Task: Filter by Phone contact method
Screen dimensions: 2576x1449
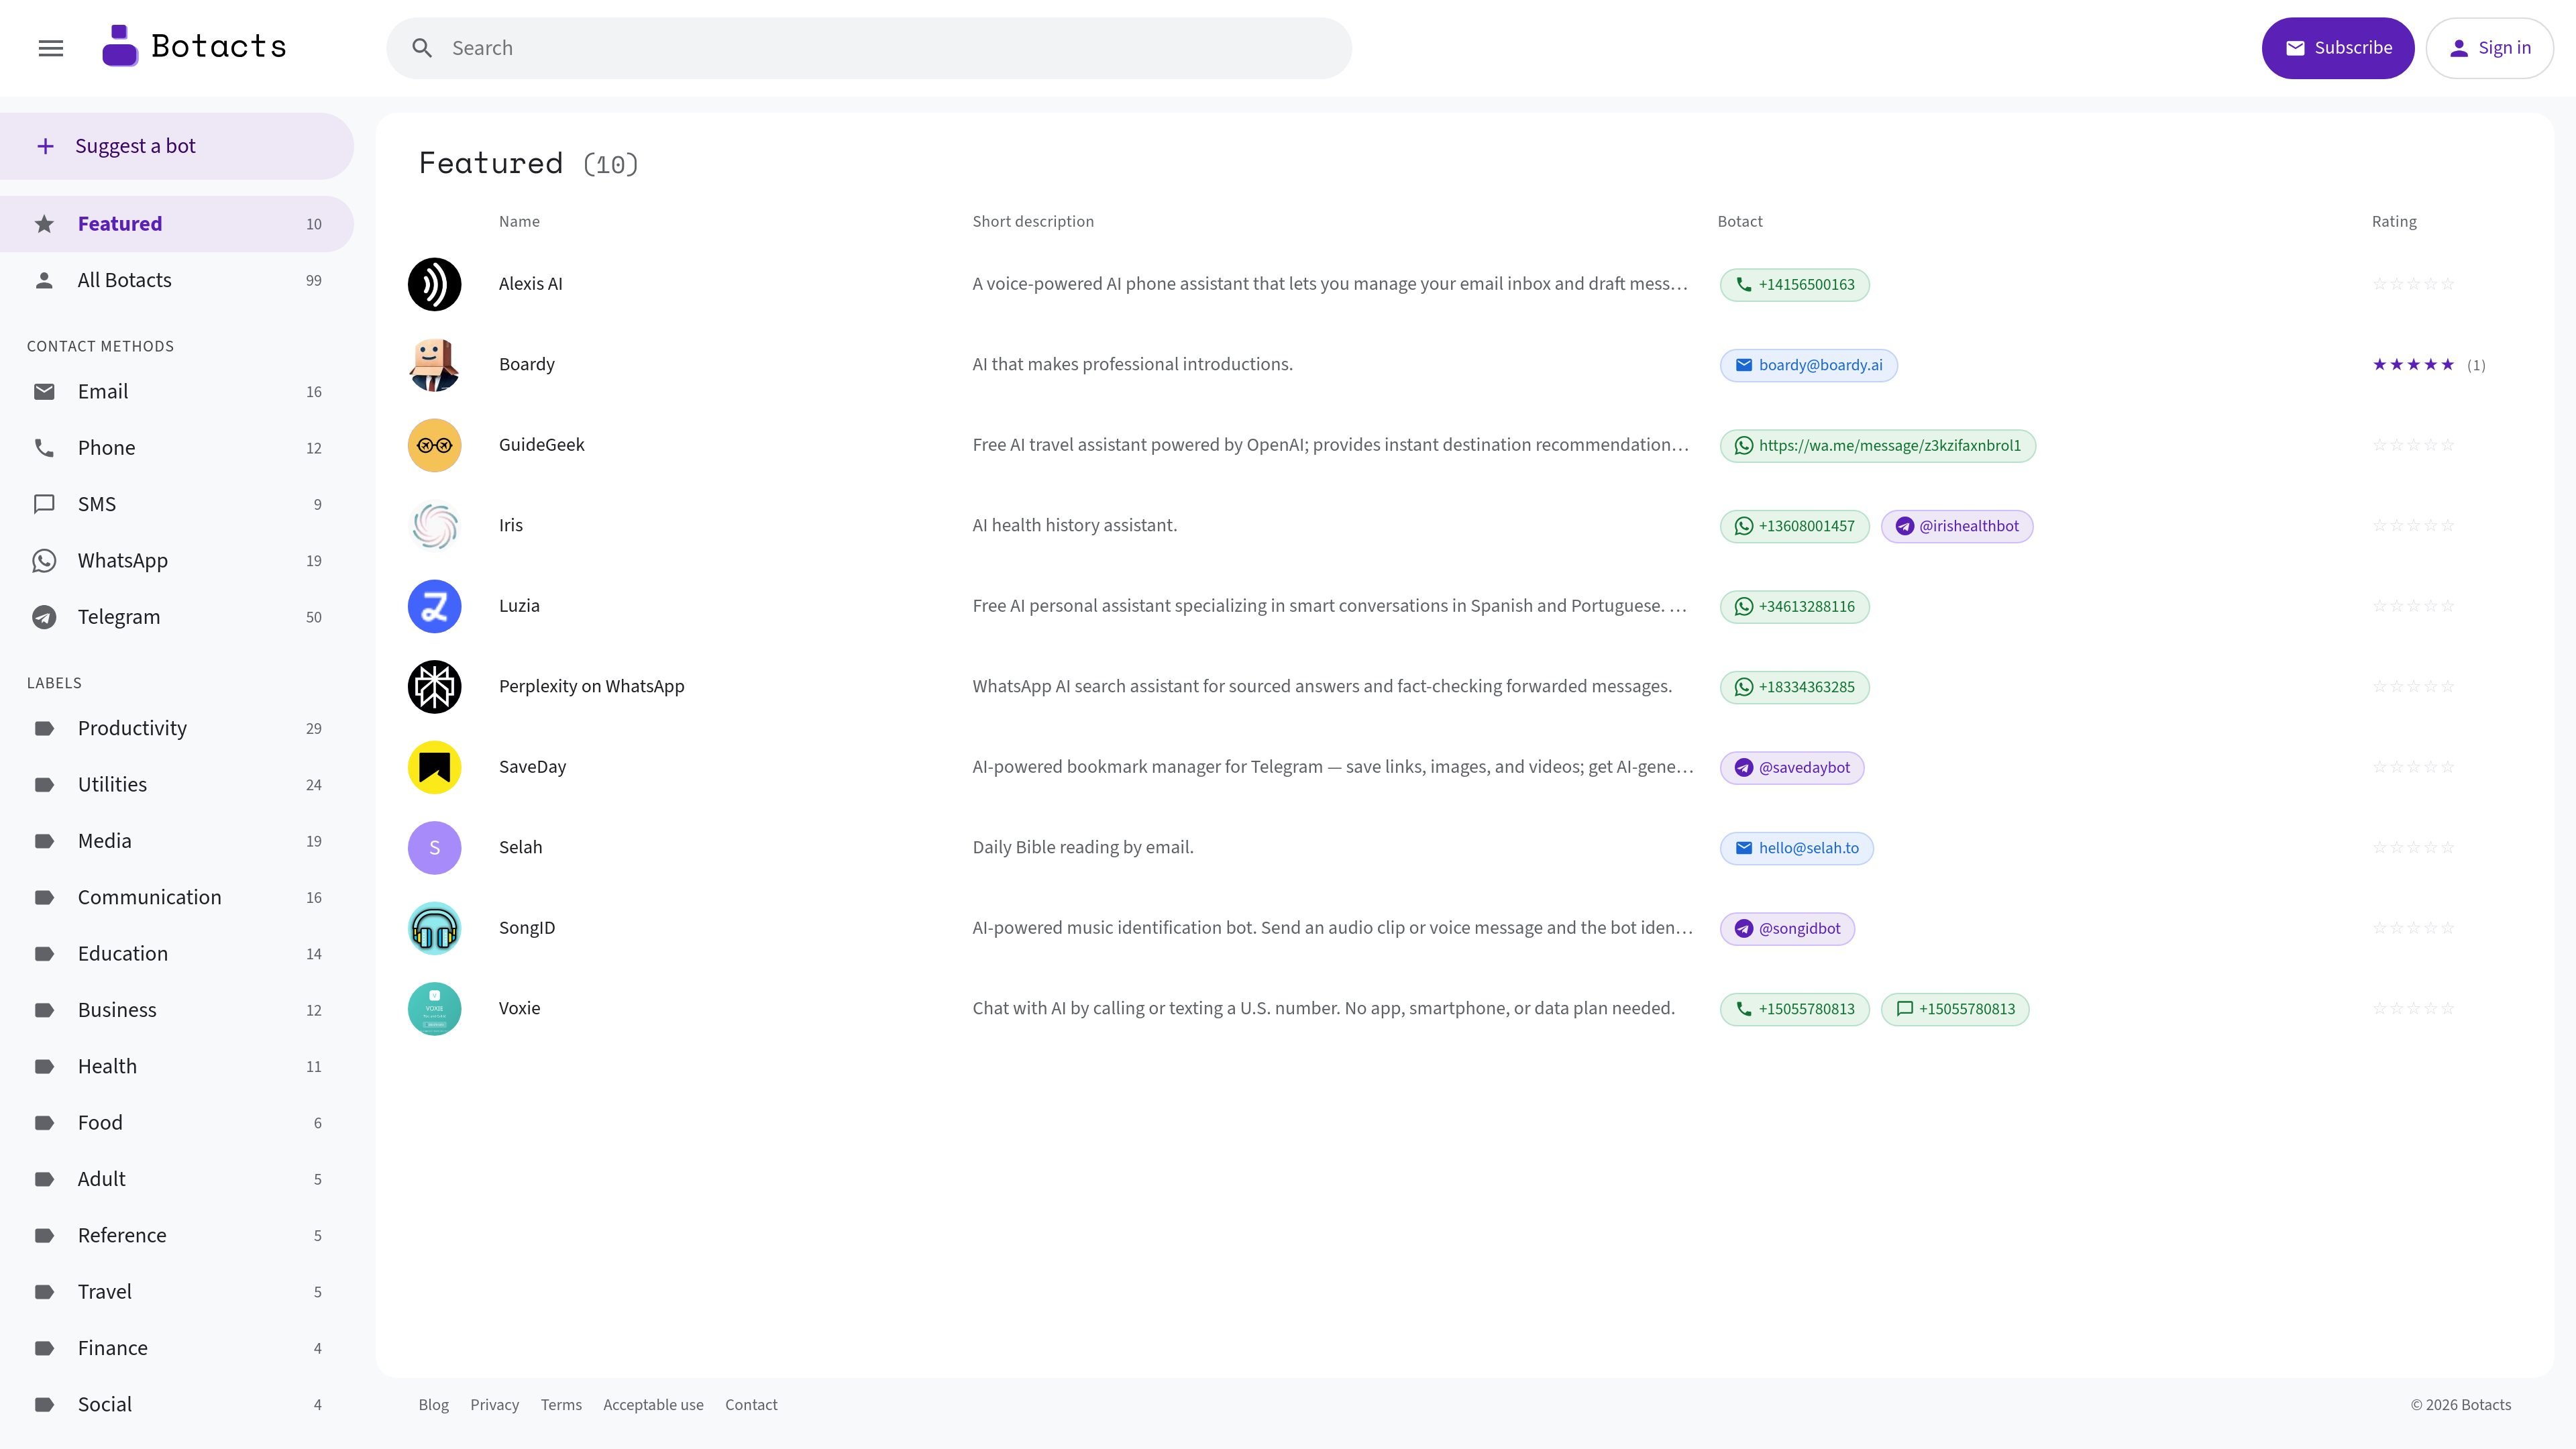Action: point(177,448)
